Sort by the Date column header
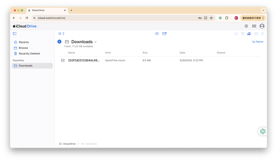Viewport: 277px width, 161px height. tap(182, 52)
